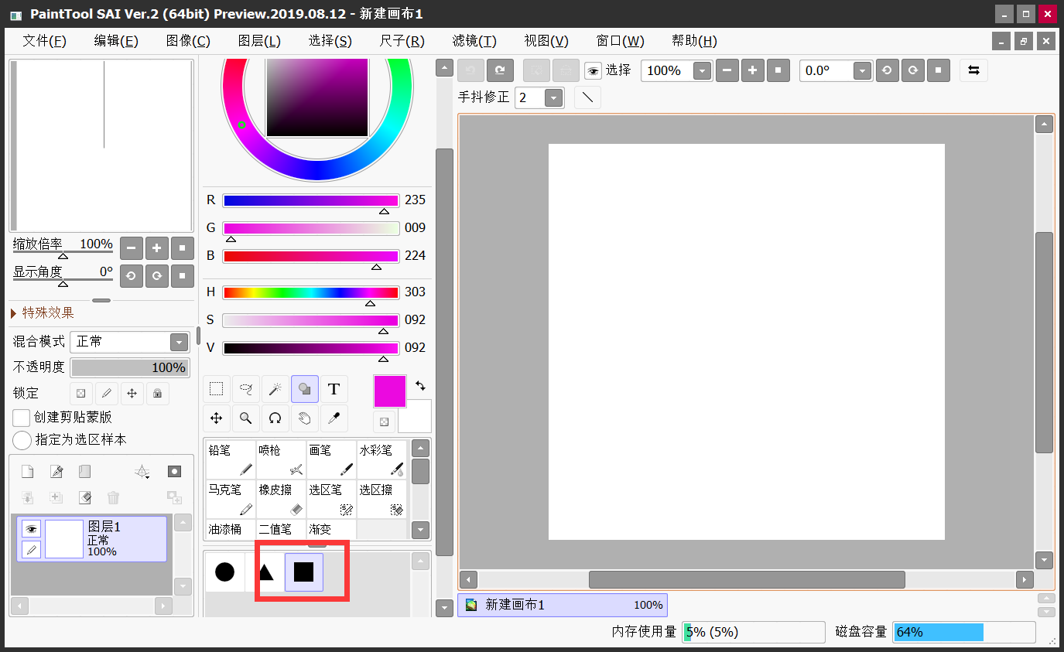Create a new normal layer

click(x=27, y=472)
